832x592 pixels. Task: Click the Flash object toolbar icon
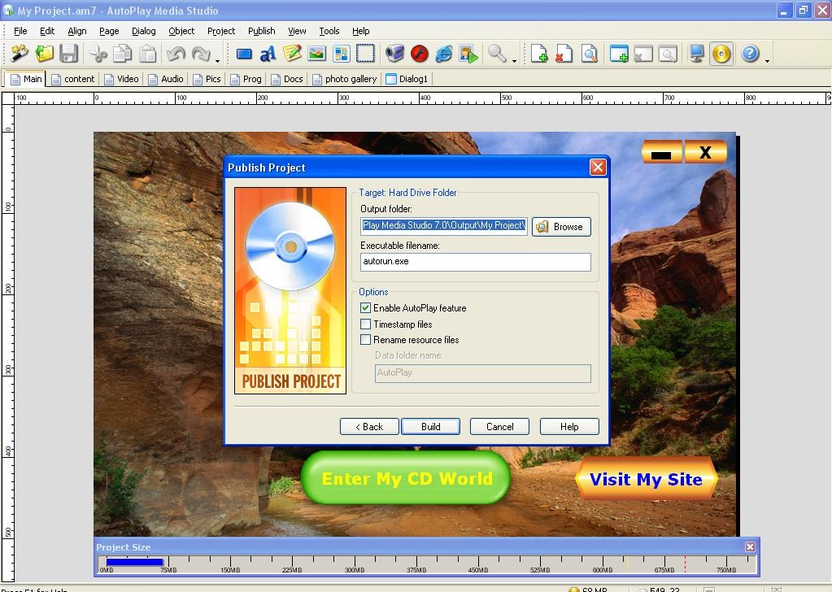420,54
